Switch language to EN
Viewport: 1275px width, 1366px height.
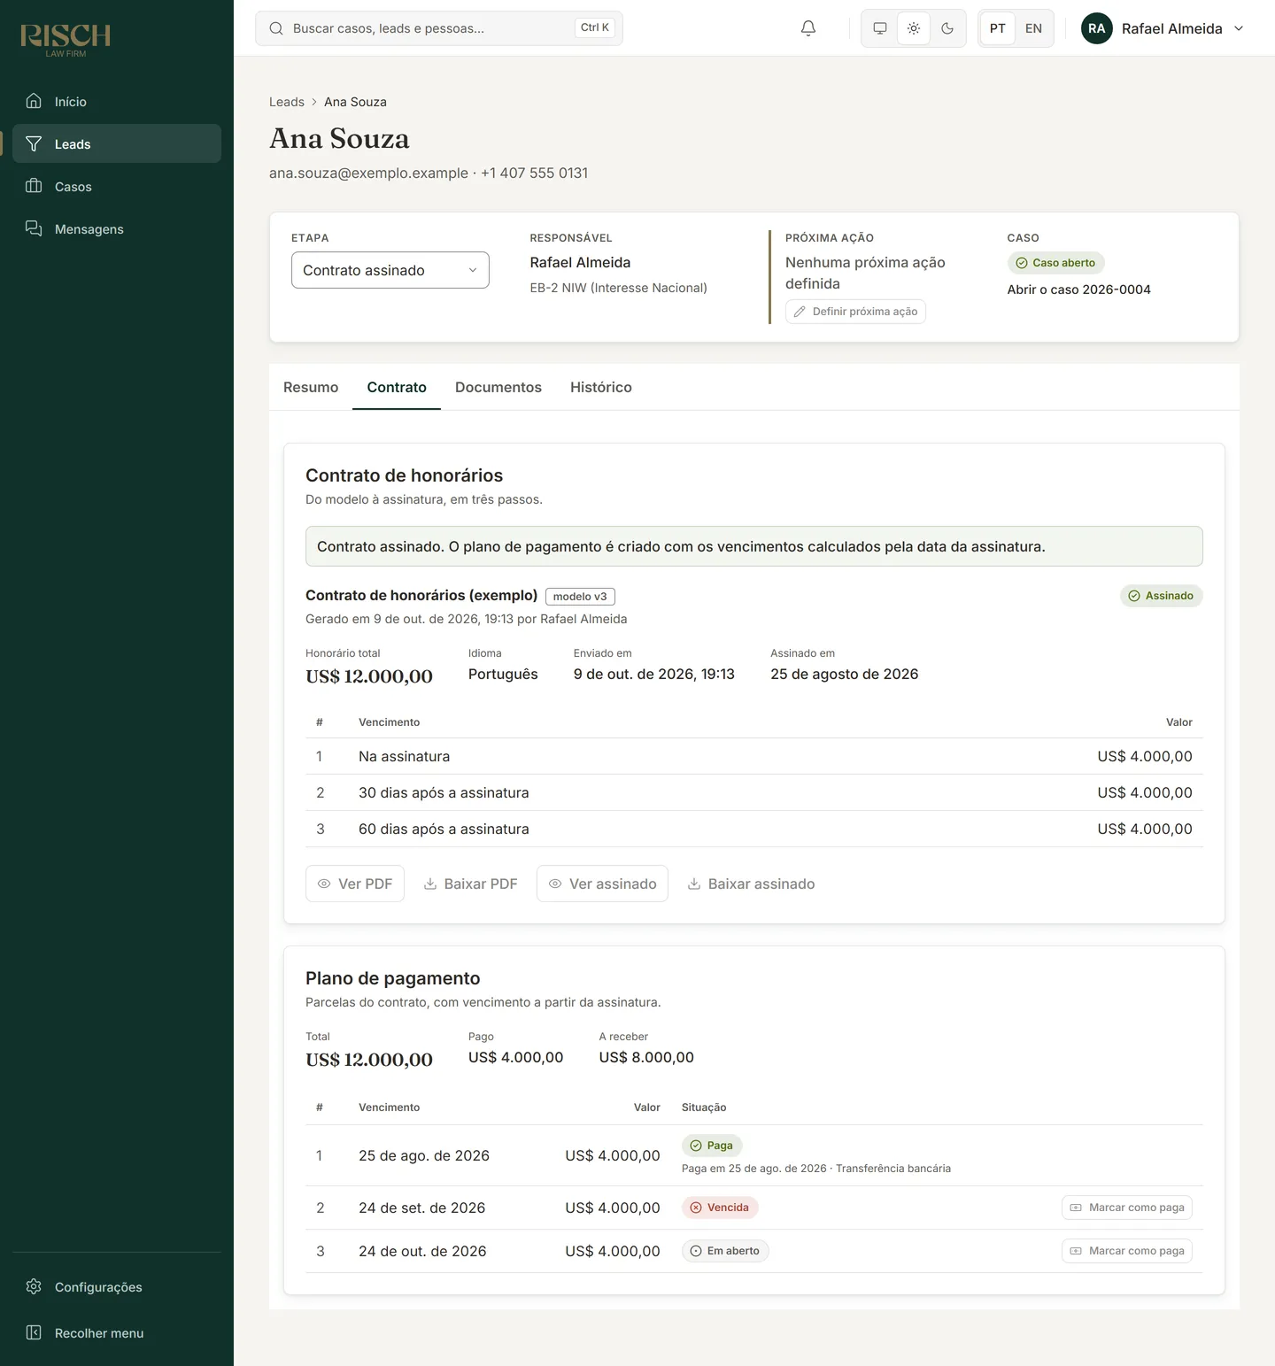[1033, 28]
